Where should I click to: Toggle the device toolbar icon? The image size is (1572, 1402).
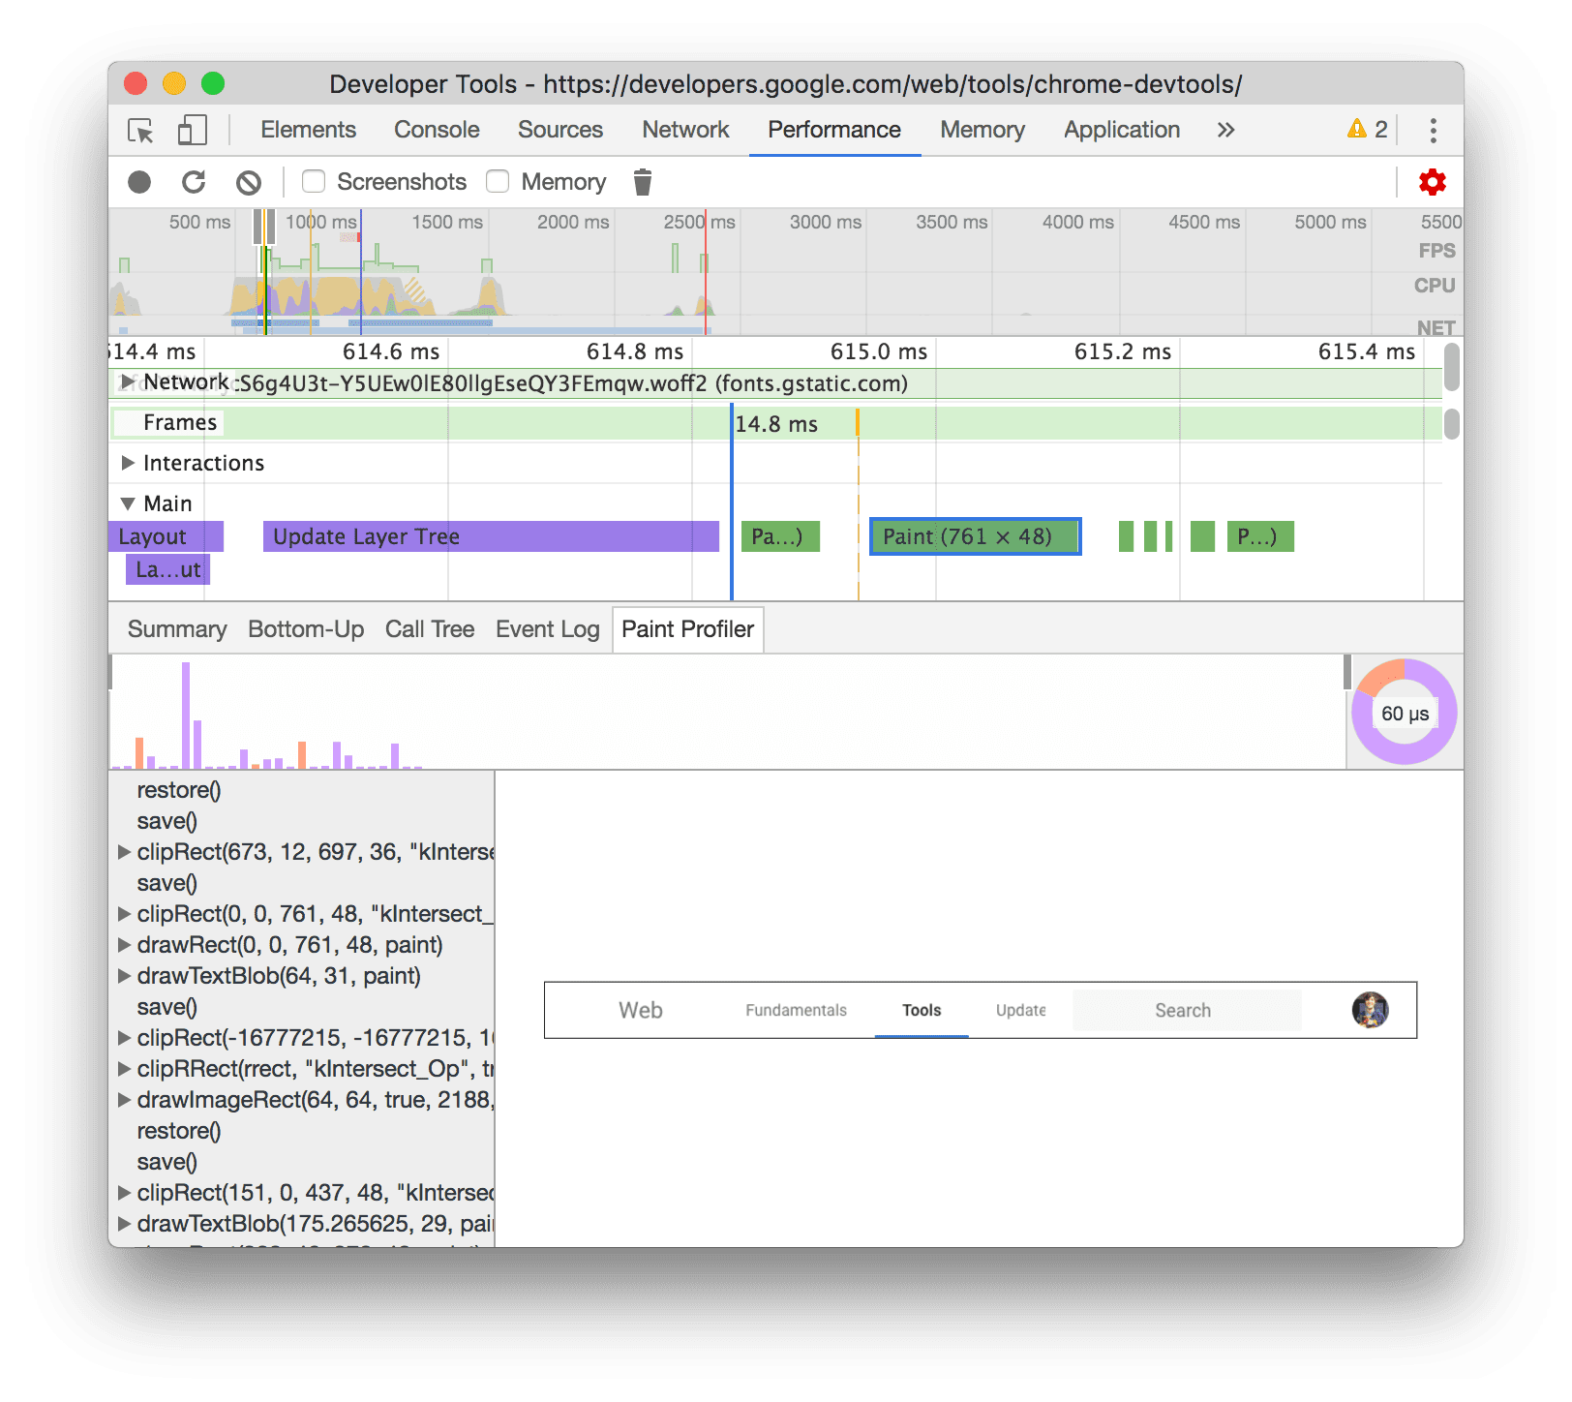click(191, 130)
